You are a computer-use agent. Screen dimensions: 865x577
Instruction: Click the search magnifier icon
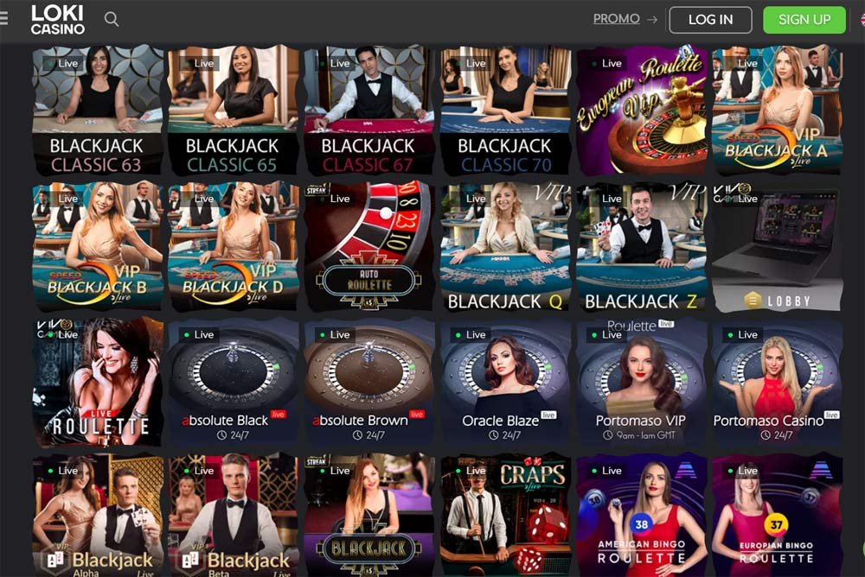(x=112, y=19)
